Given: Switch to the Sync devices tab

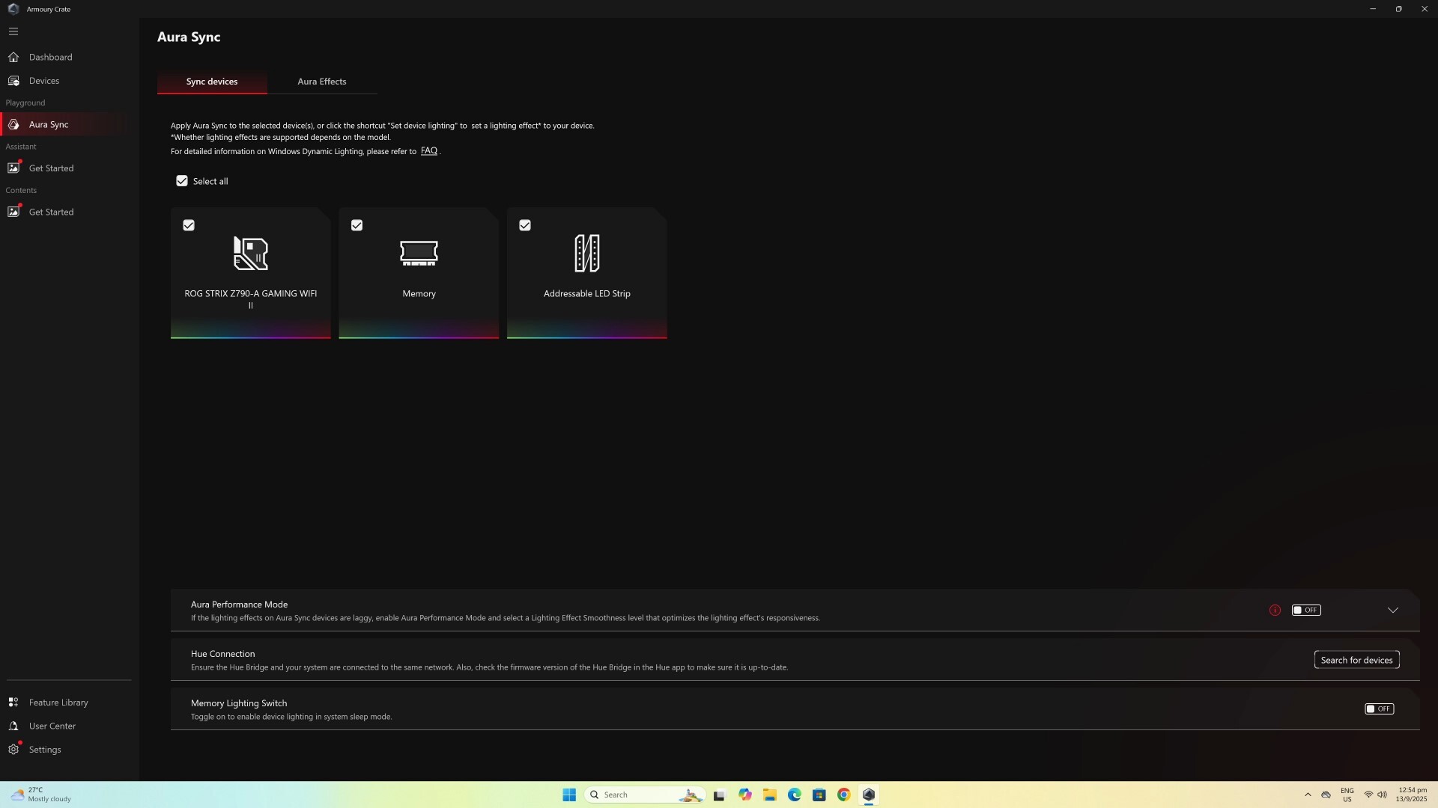Looking at the screenshot, I should [212, 82].
